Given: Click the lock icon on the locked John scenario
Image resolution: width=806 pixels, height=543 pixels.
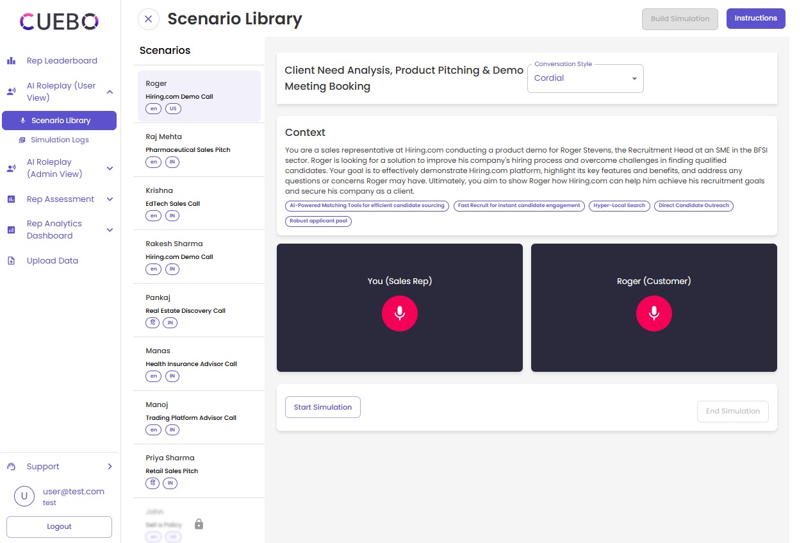Looking at the screenshot, I should [x=199, y=524].
